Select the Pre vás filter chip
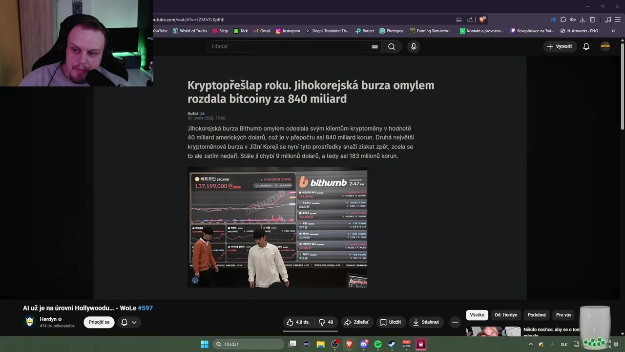625x352 pixels. (563, 315)
